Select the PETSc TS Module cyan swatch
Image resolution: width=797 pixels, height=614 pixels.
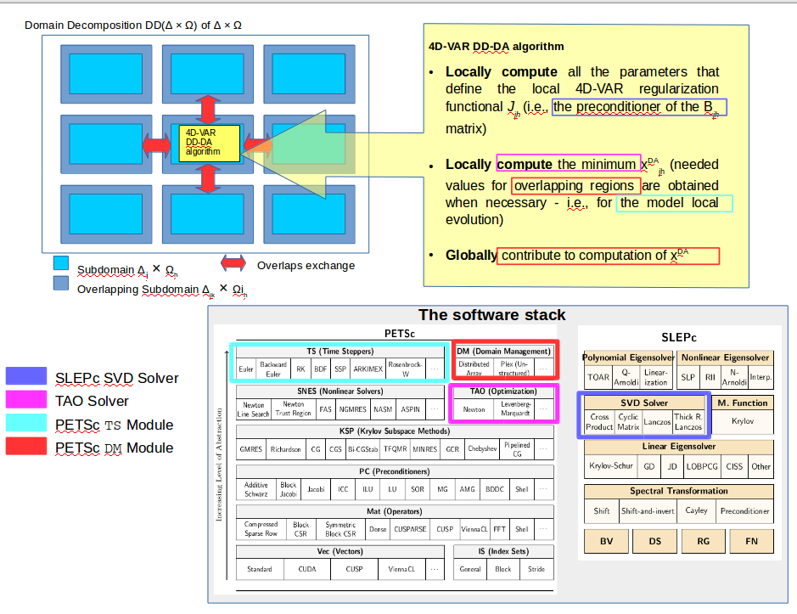tap(25, 425)
